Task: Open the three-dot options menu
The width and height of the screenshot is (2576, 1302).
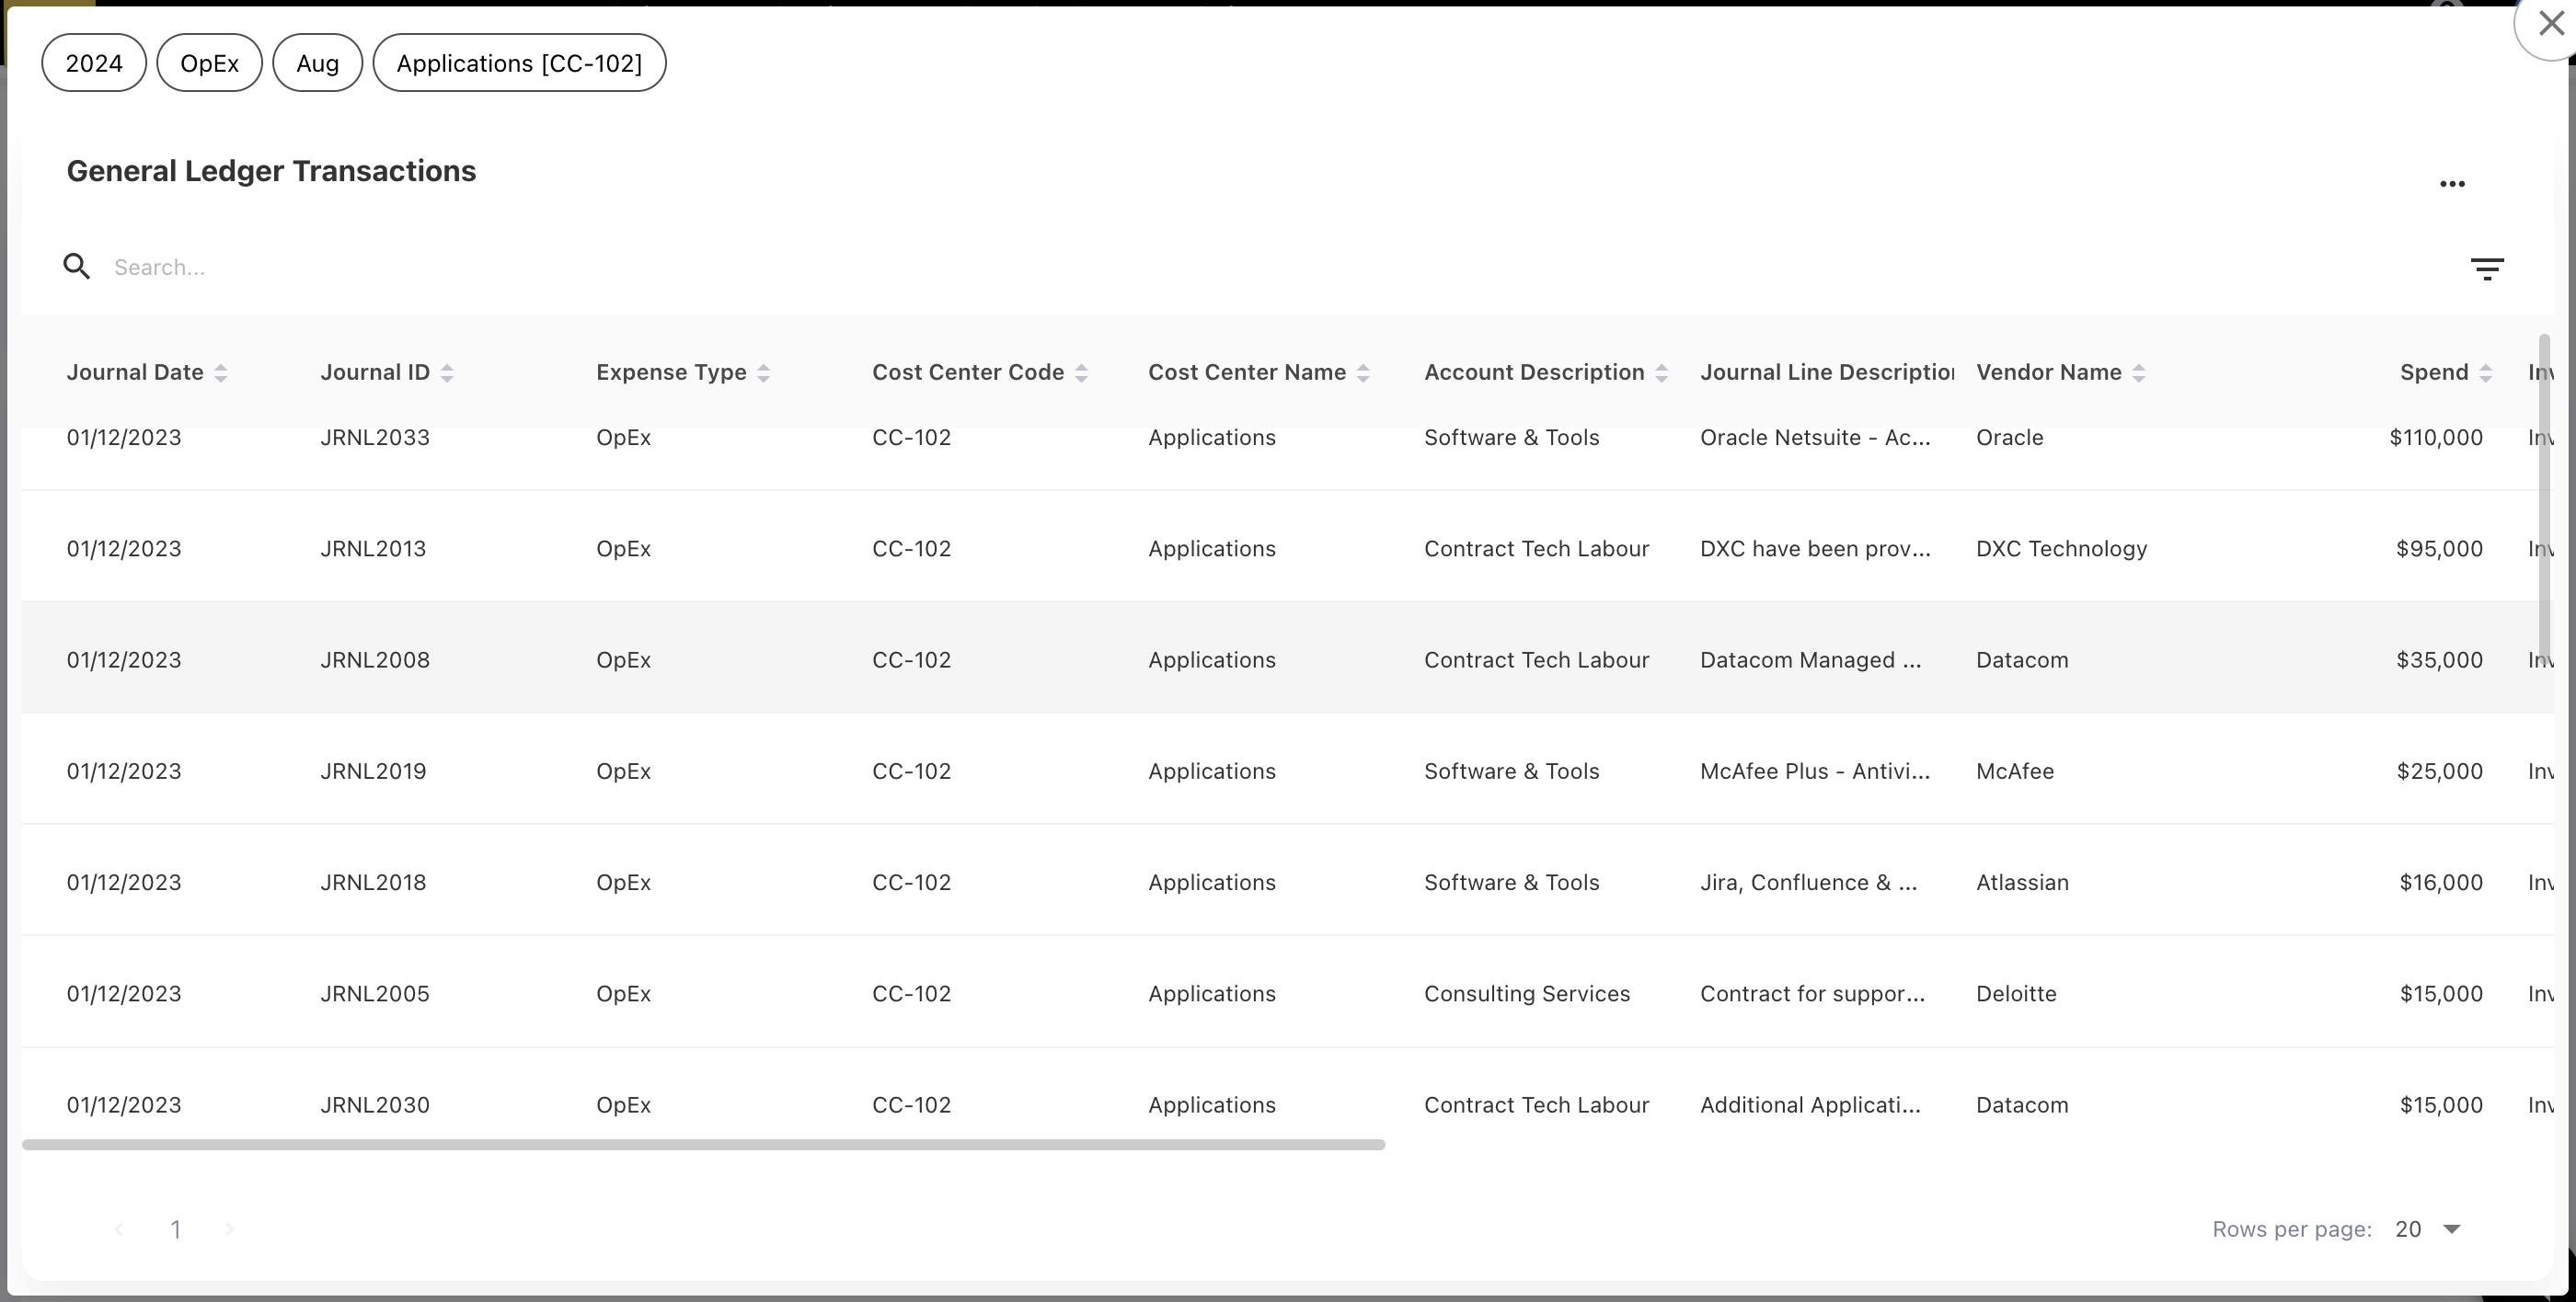Action: click(2451, 184)
